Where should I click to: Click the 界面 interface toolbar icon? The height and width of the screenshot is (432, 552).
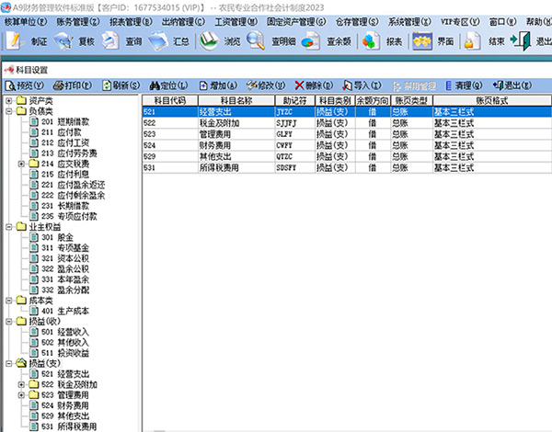coord(432,40)
